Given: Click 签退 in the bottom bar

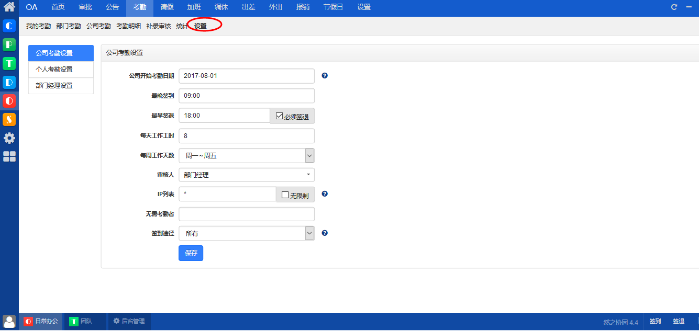Looking at the screenshot, I should click(679, 322).
